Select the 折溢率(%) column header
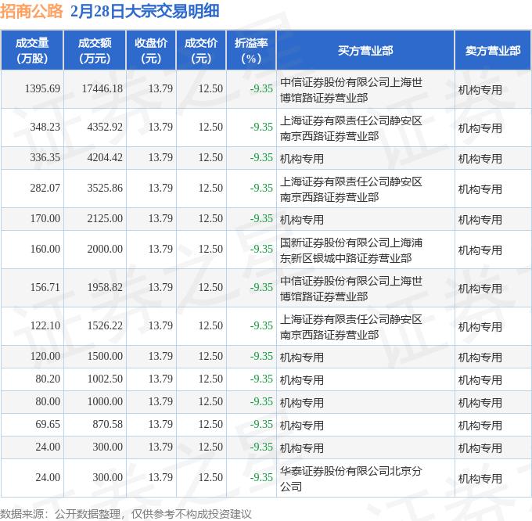The height and width of the screenshot is (521, 532). 251,51
